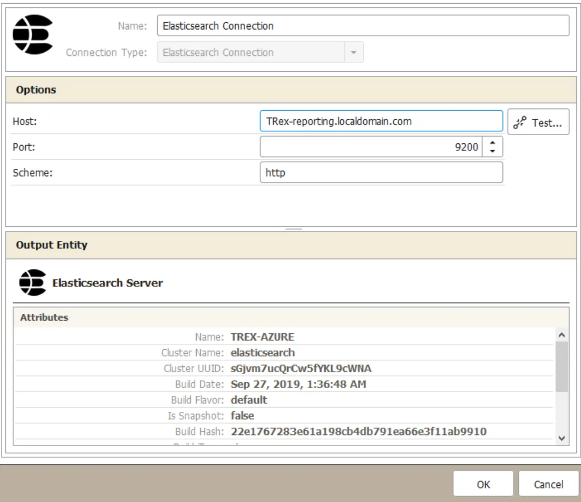581x502 pixels.
Task: Focus the connection Name input field
Action: [363, 25]
